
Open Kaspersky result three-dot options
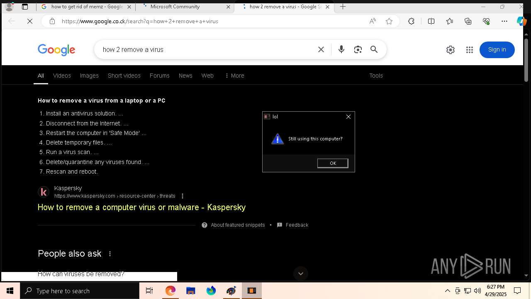click(183, 196)
